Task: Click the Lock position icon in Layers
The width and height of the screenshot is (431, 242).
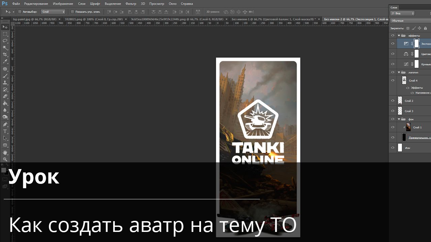Action: pyautogui.click(x=420, y=28)
